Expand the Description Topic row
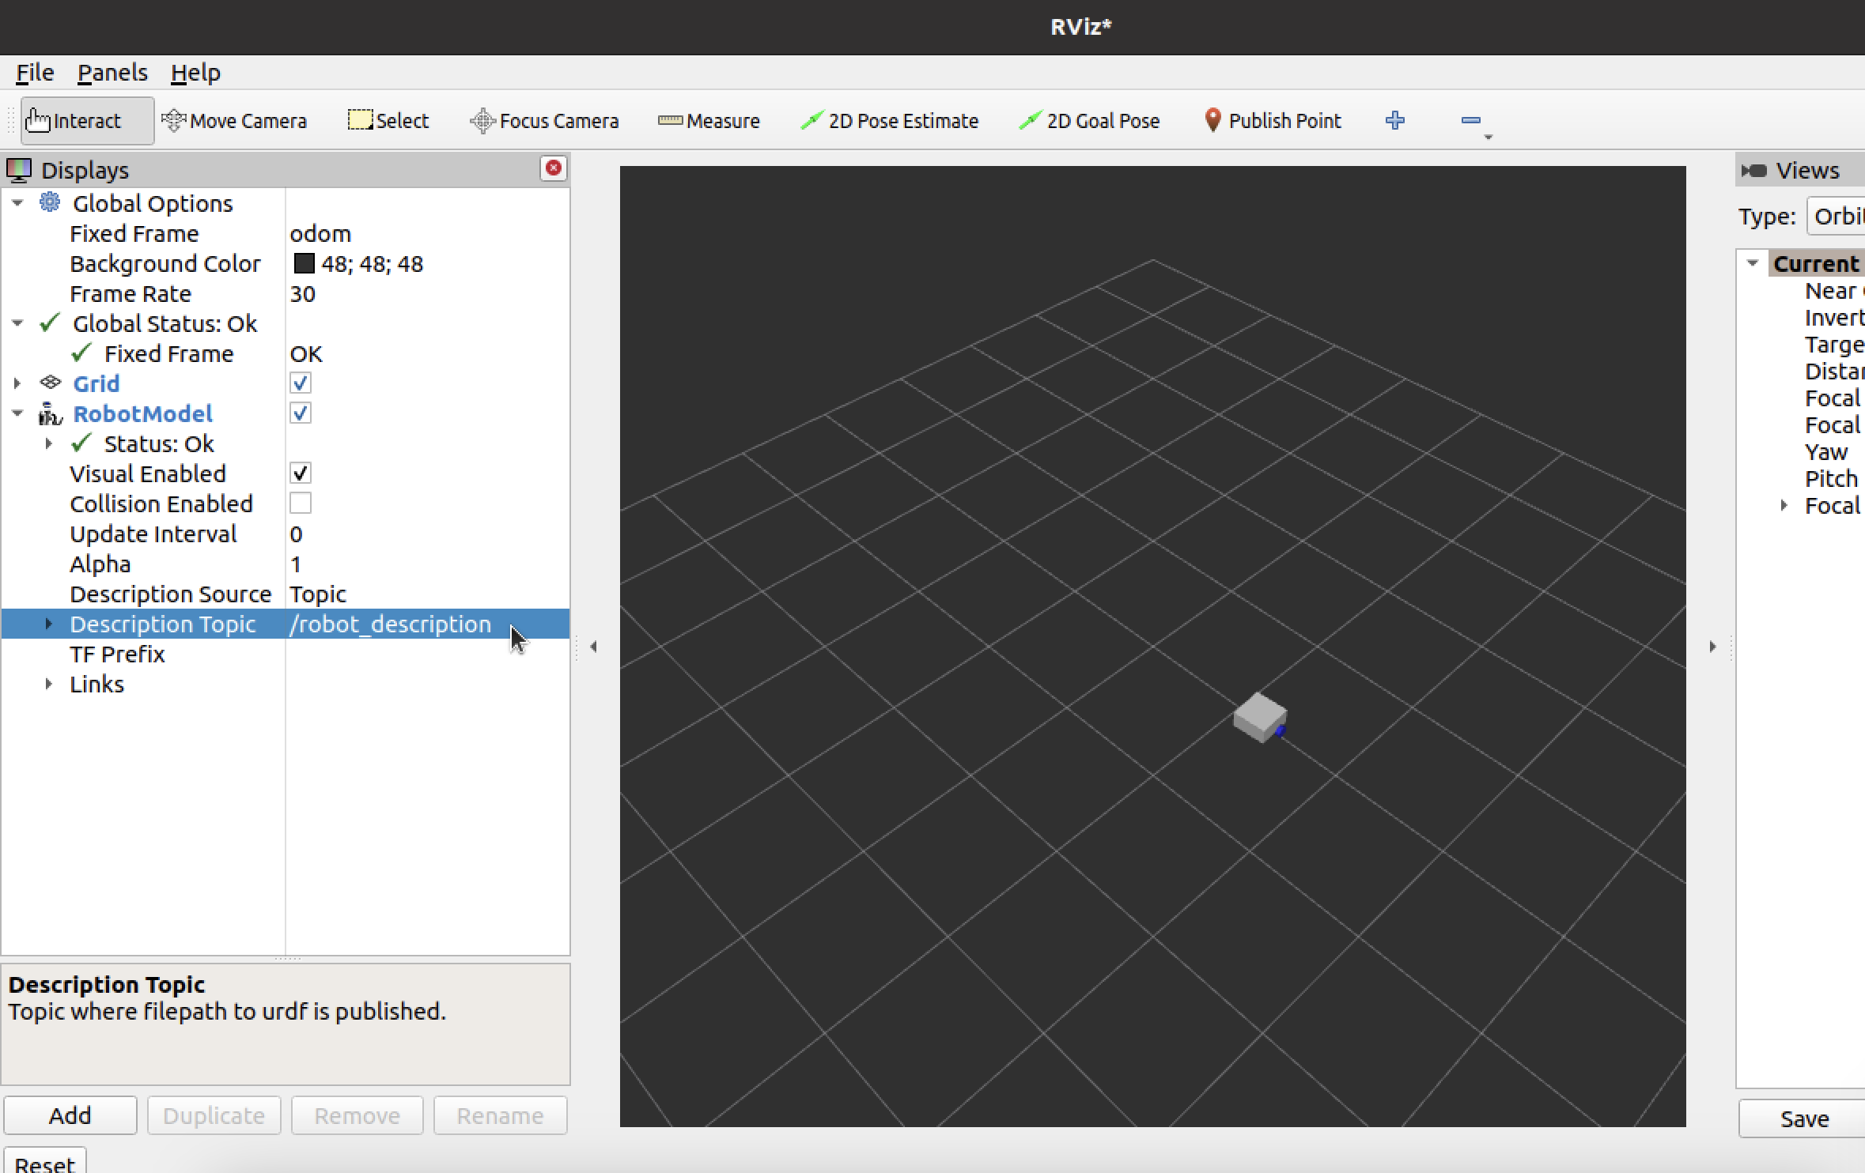This screenshot has width=1865, height=1173. coord(49,624)
